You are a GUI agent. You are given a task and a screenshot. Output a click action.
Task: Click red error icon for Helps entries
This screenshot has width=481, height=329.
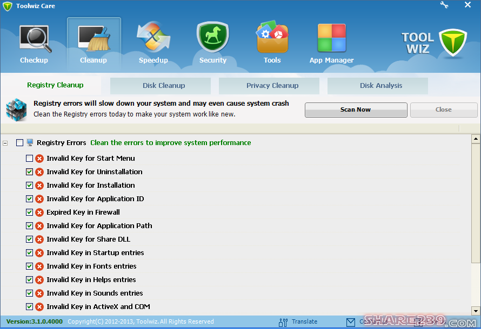39,280
